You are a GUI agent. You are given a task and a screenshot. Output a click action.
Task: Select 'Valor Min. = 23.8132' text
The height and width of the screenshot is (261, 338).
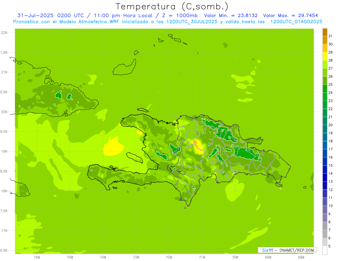[231, 15]
